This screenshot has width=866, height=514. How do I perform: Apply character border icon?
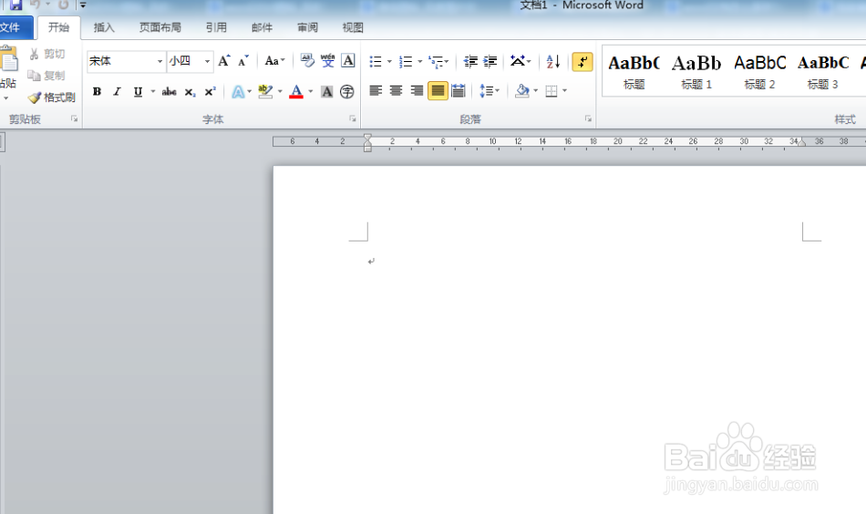[348, 61]
